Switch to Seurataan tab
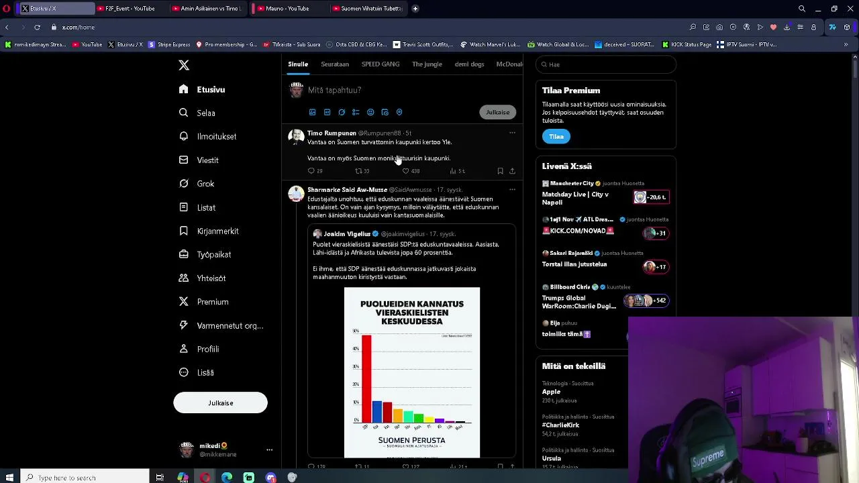Viewport: 859px width, 483px height. (x=335, y=64)
